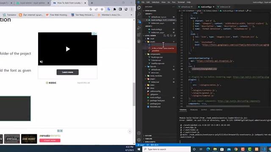
Task: Open Windows Start menu
Action: pos(139,149)
